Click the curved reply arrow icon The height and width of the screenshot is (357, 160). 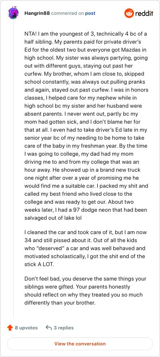49,328
